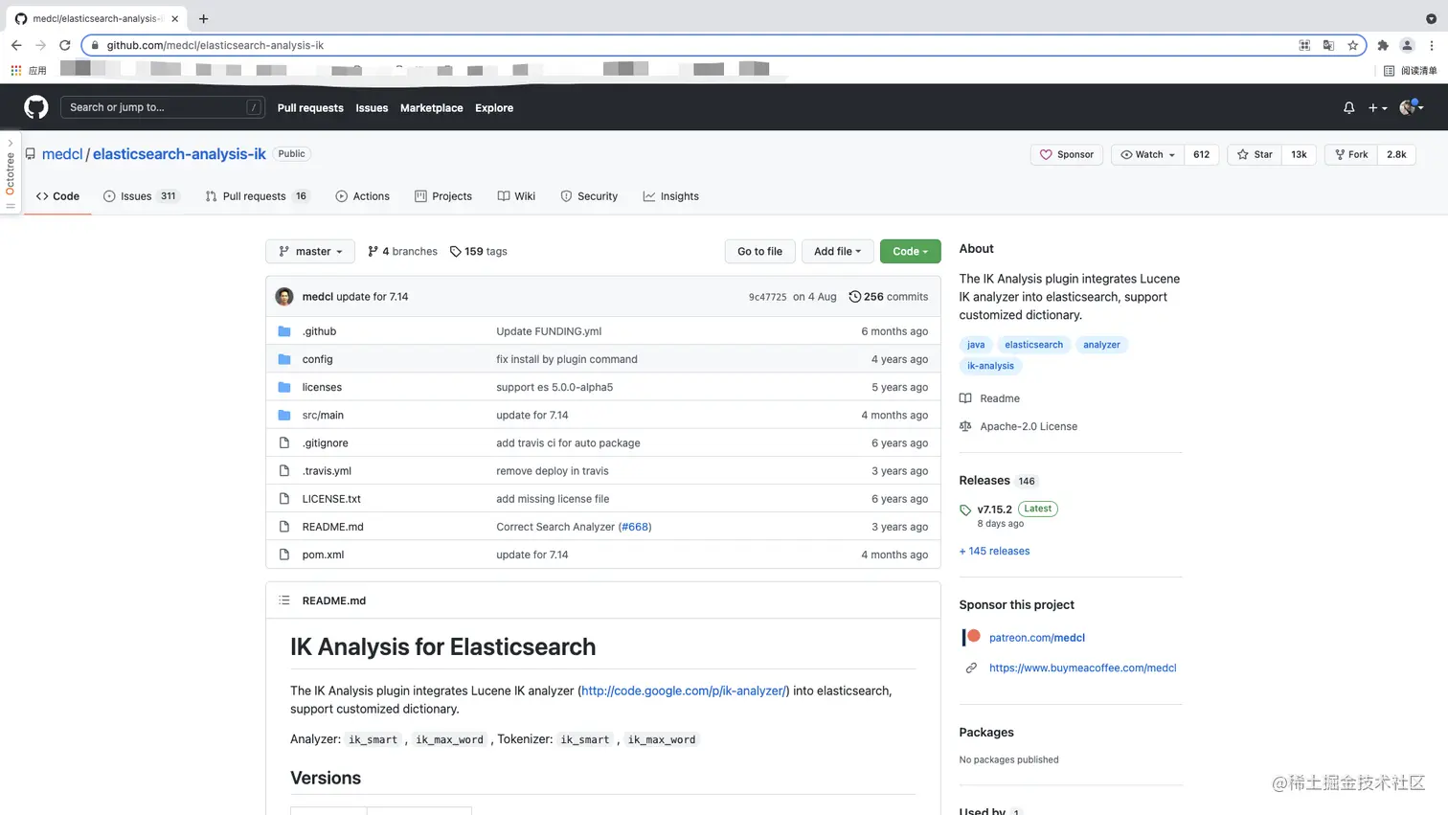Open the apps grid shortcut

click(16, 70)
